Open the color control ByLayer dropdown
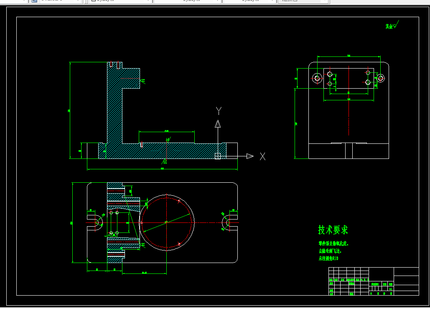Viewport: 430px width, 309px height. (x=120, y=1)
